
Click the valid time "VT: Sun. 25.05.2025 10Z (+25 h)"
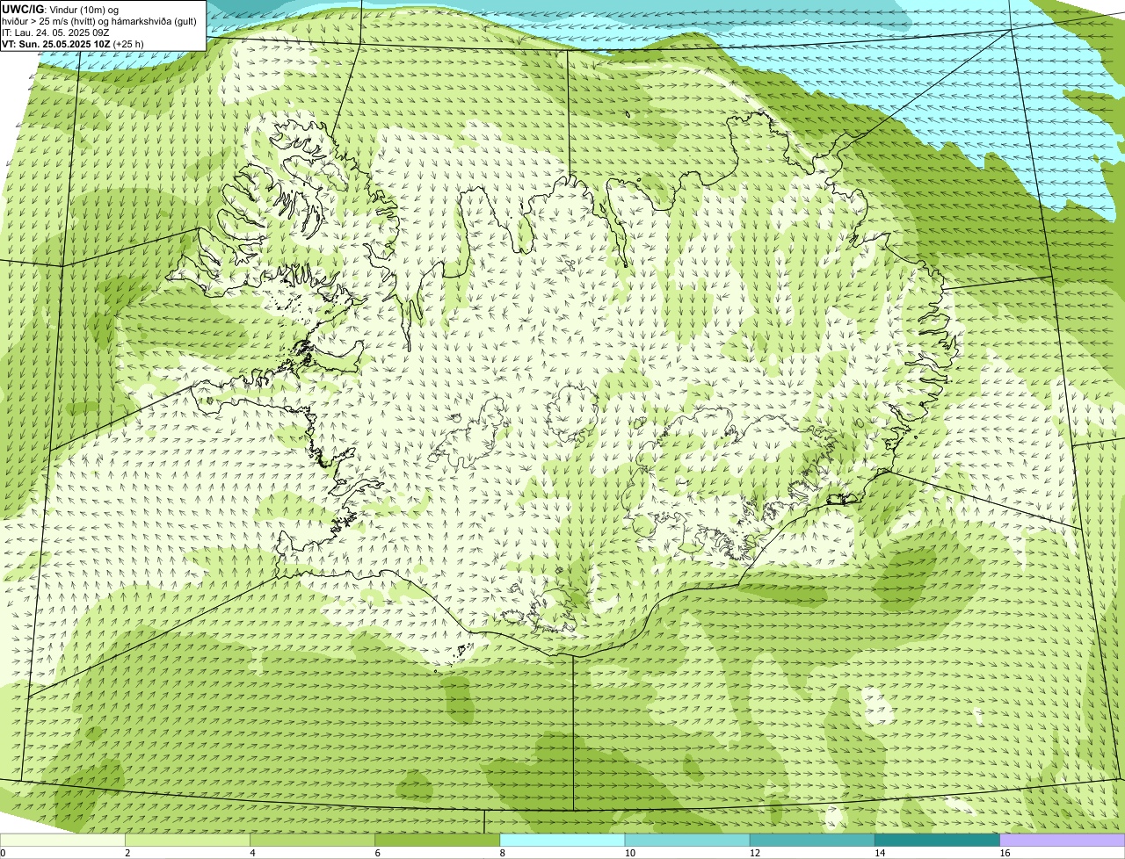[73, 44]
